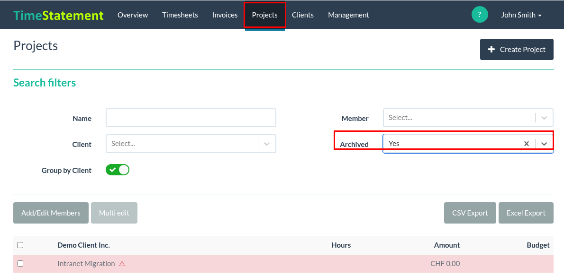The image size is (564, 276).
Task: Click the warning triangle beside Intranet Migration
Action: [122, 264]
